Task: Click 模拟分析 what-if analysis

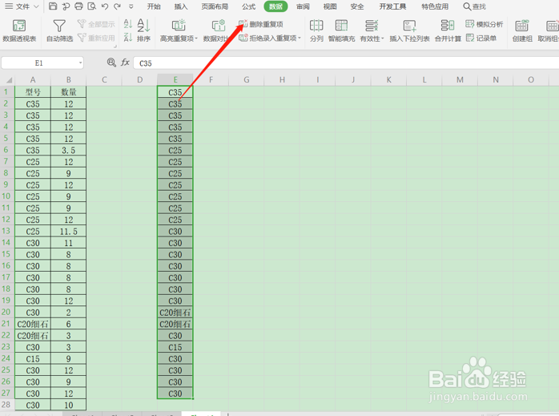Action: pos(485,24)
